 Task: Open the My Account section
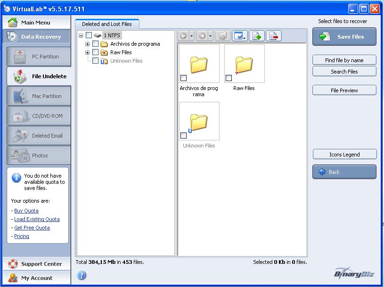pyautogui.click(x=37, y=278)
